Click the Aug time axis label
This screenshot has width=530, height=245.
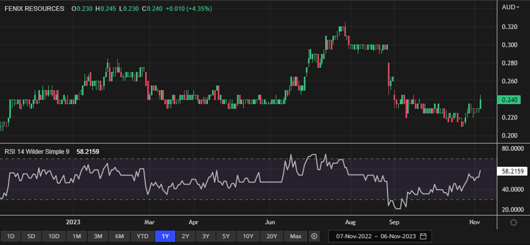pos(351,223)
